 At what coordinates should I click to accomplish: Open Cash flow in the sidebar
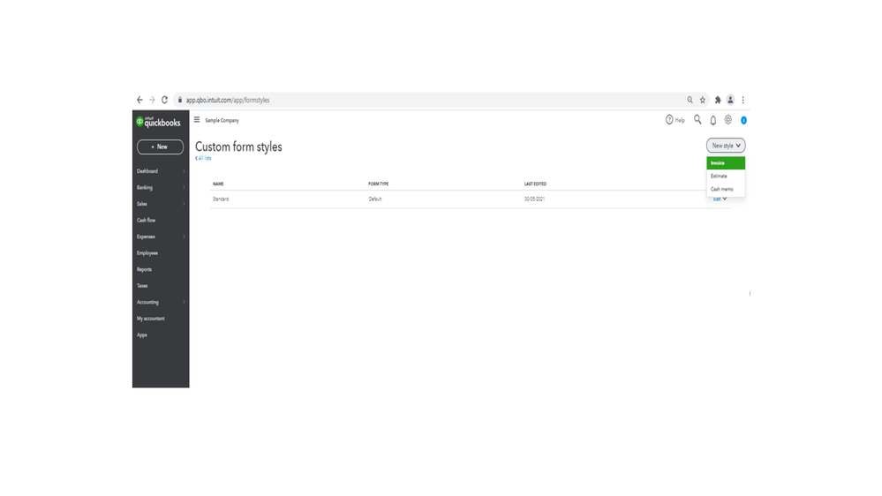(147, 220)
